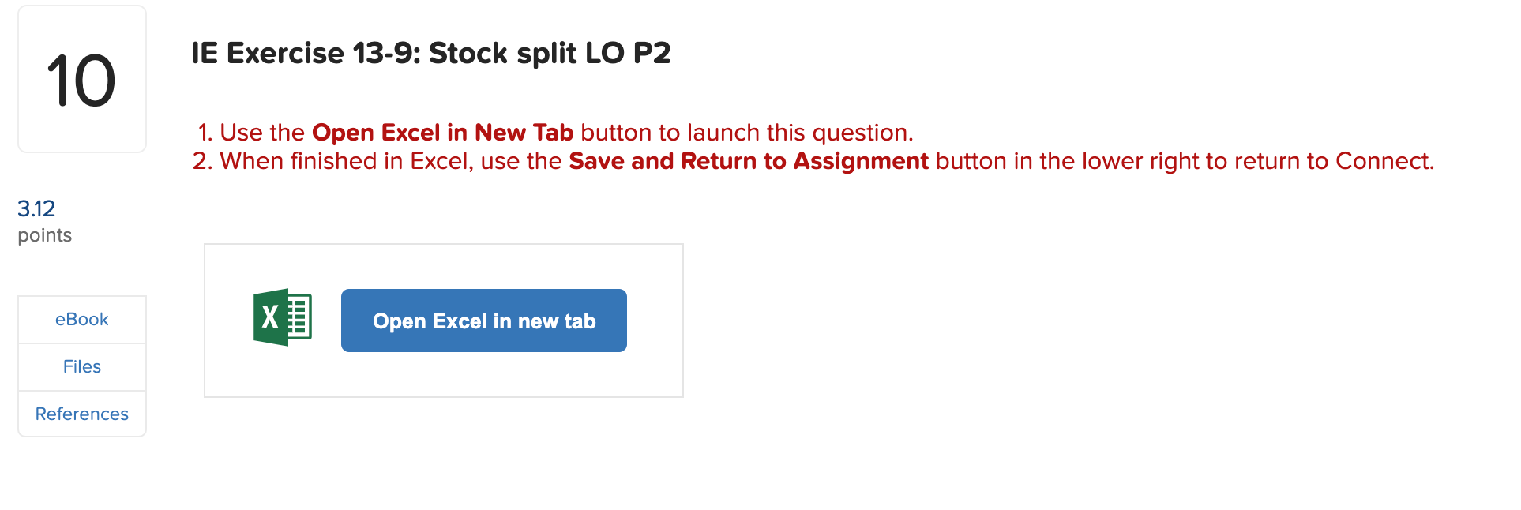Open the References resource link
This screenshot has width=1521, height=510.
tap(81, 413)
